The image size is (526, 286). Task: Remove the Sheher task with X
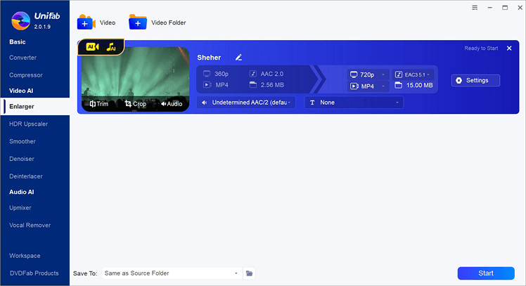(x=509, y=48)
